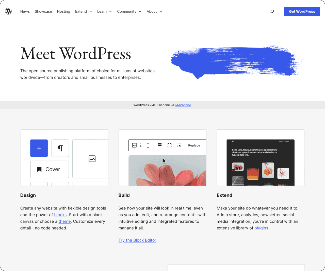Screen dimensions: 325x271
Task: Click the Meet WordPress heading
Action: [x=76, y=54]
